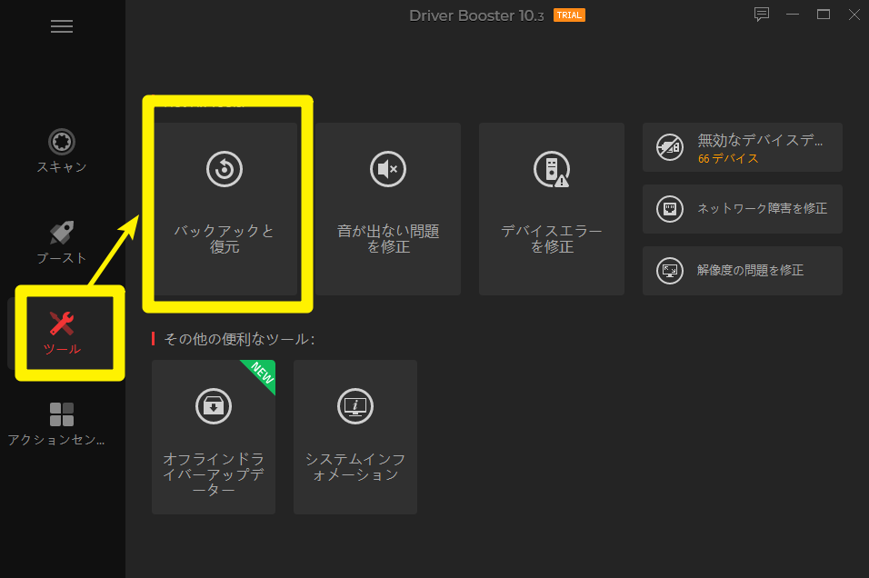Viewport: 869px width, 578px height.
Task: Click the device error warning icon
Action: (x=552, y=169)
